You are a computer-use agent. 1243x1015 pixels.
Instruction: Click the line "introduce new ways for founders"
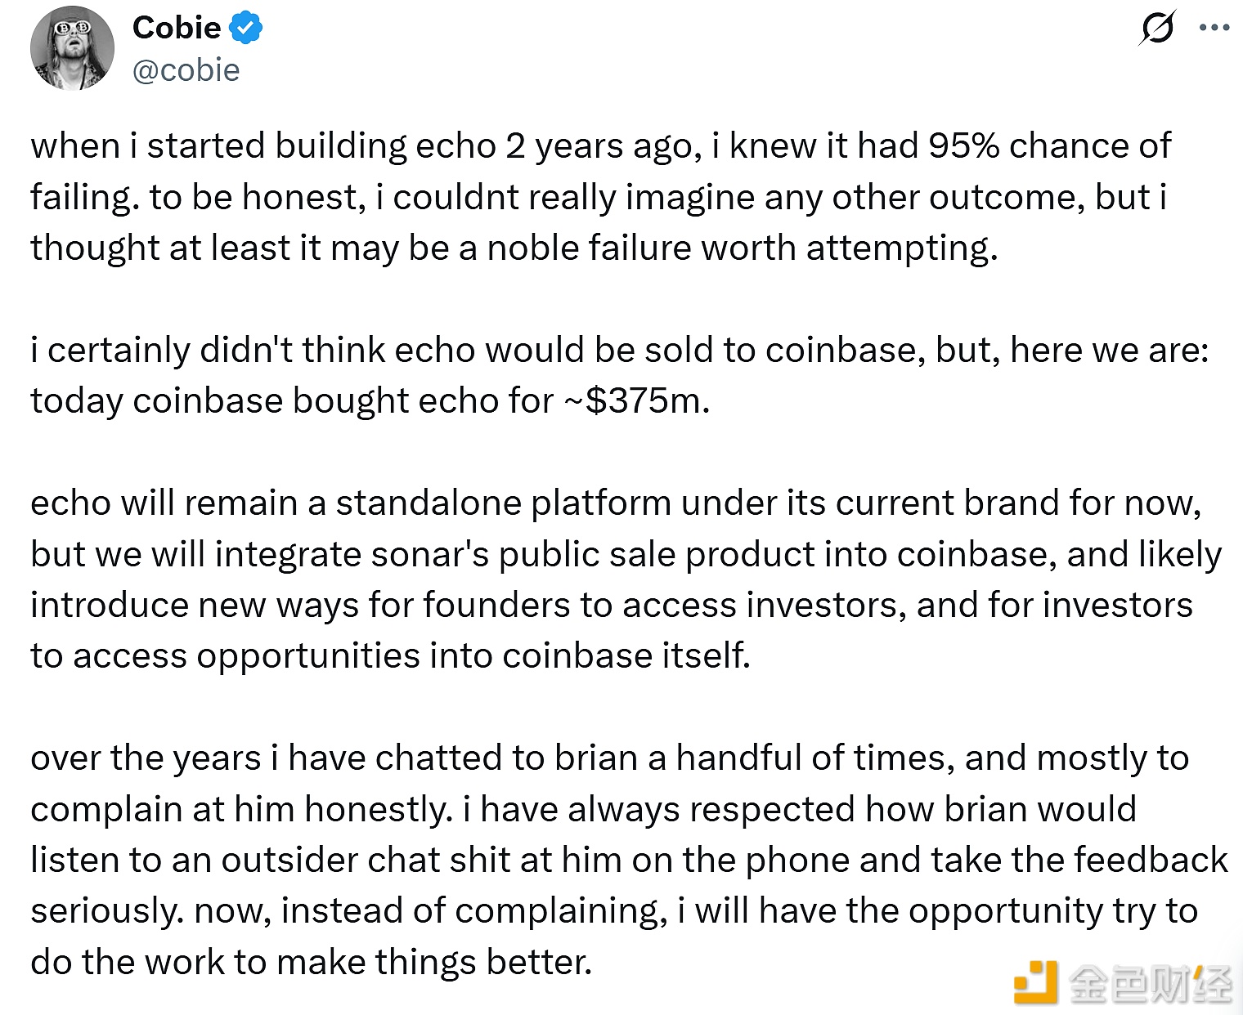(x=611, y=605)
